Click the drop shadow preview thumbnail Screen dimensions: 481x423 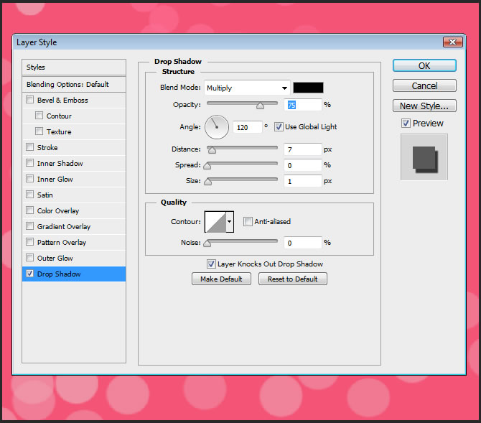(424, 157)
